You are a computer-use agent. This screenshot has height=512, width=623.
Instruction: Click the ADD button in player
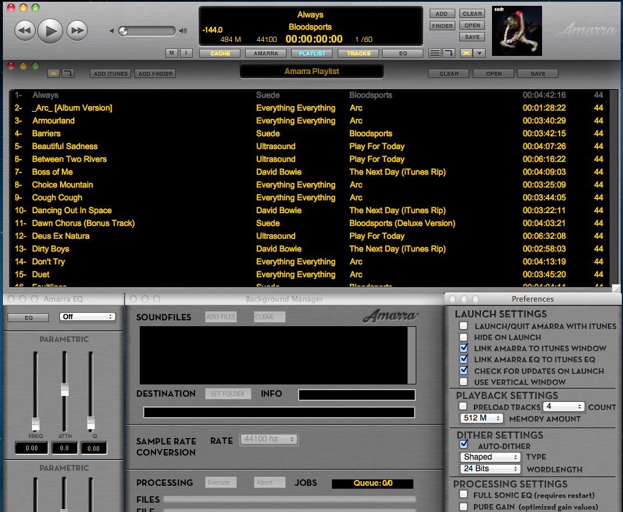[443, 14]
